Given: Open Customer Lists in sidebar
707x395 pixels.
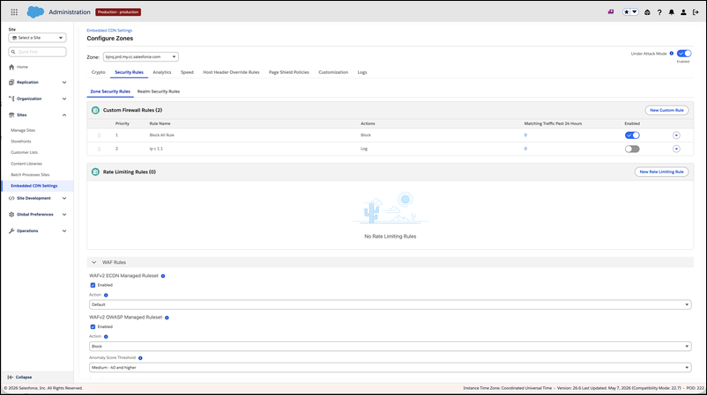Looking at the screenshot, I should click(x=25, y=152).
